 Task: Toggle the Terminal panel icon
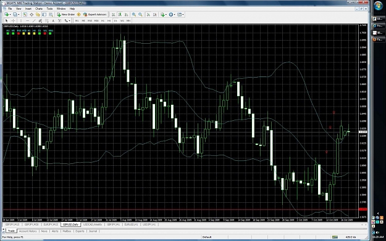click(x=44, y=15)
